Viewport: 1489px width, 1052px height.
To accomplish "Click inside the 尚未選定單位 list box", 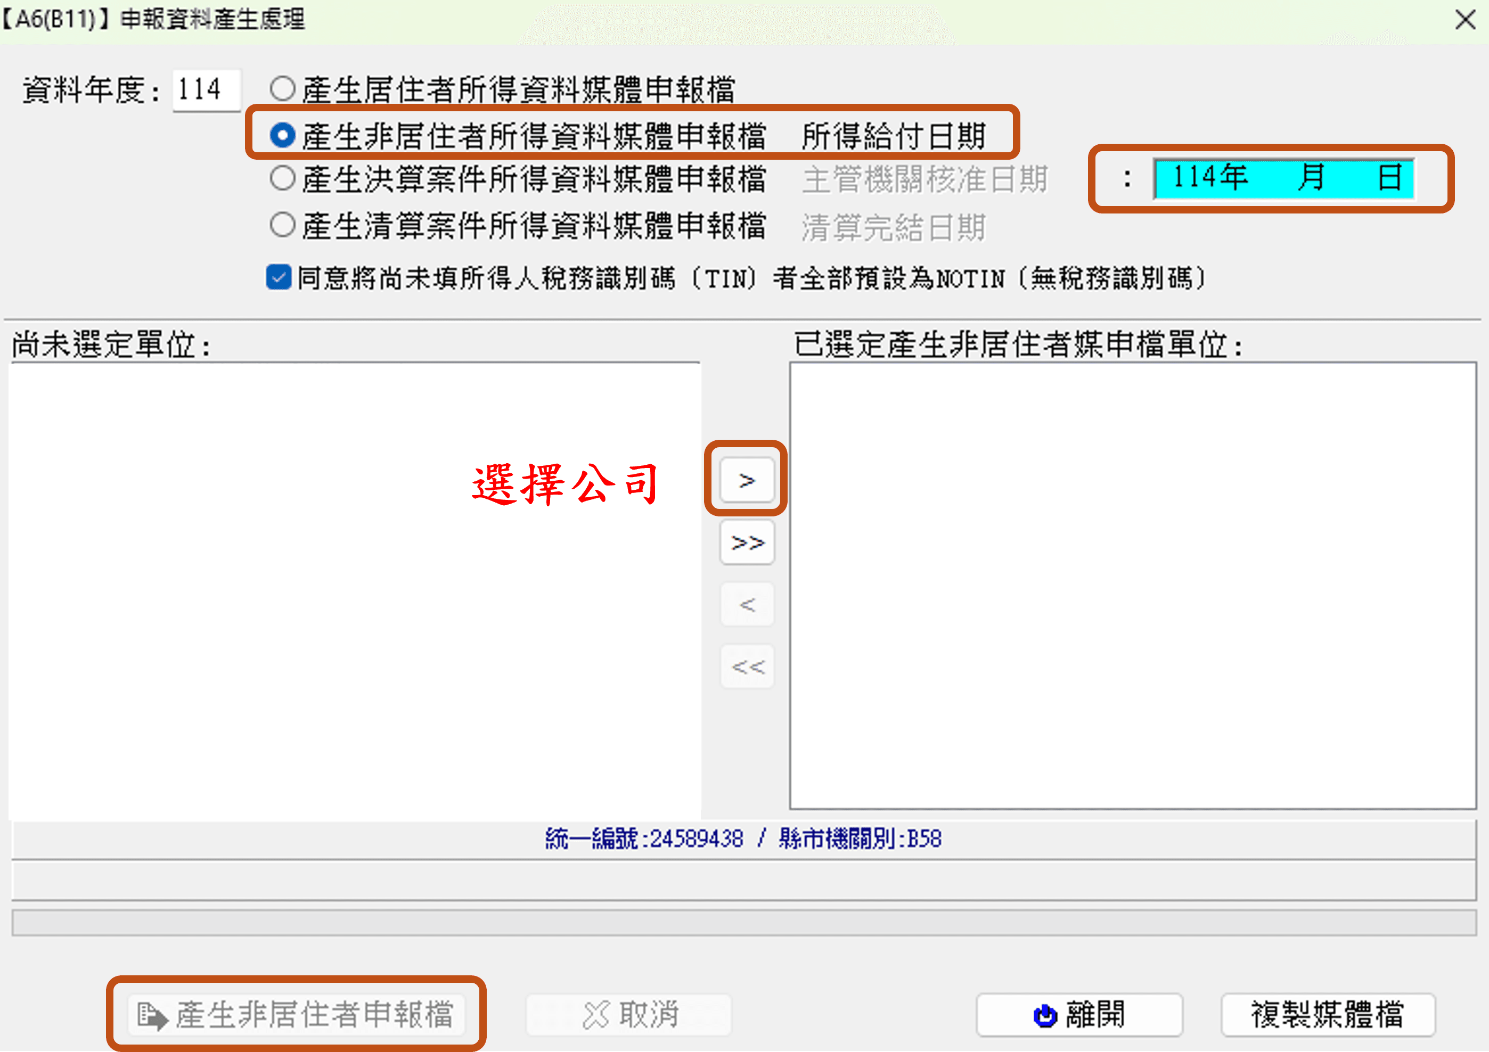I will [x=354, y=590].
